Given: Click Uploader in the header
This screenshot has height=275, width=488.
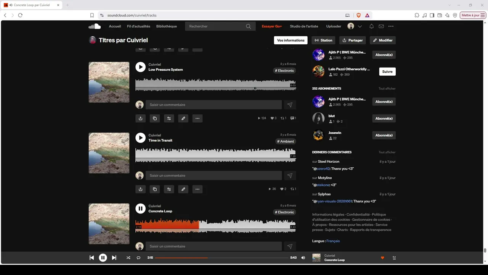Looking at the screenshot, I should (334, 26).
